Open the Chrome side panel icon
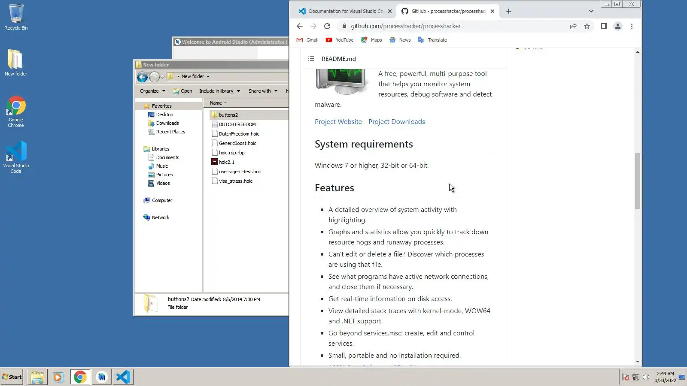687x386 pixels. click(604, 26)
